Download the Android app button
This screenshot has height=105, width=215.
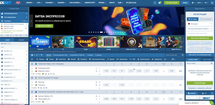point(192,93)
